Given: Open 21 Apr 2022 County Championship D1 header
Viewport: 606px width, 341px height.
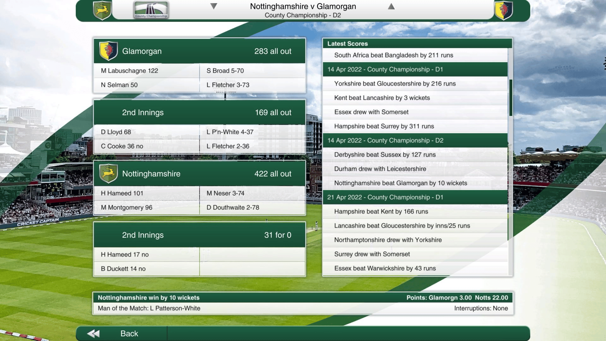Looking at the screenshot, I should click(x=385, y=197).
